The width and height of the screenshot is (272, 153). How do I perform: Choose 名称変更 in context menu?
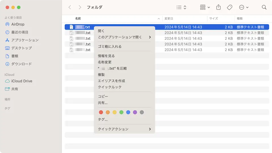click(x=105, y=62)
